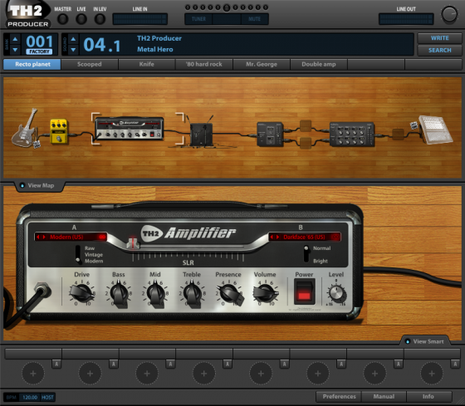
Task: Add effect to the fifth smart slot
Action: point(261,374)
